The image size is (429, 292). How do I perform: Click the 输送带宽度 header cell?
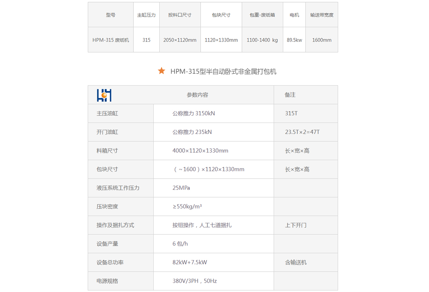coord(321,15)
